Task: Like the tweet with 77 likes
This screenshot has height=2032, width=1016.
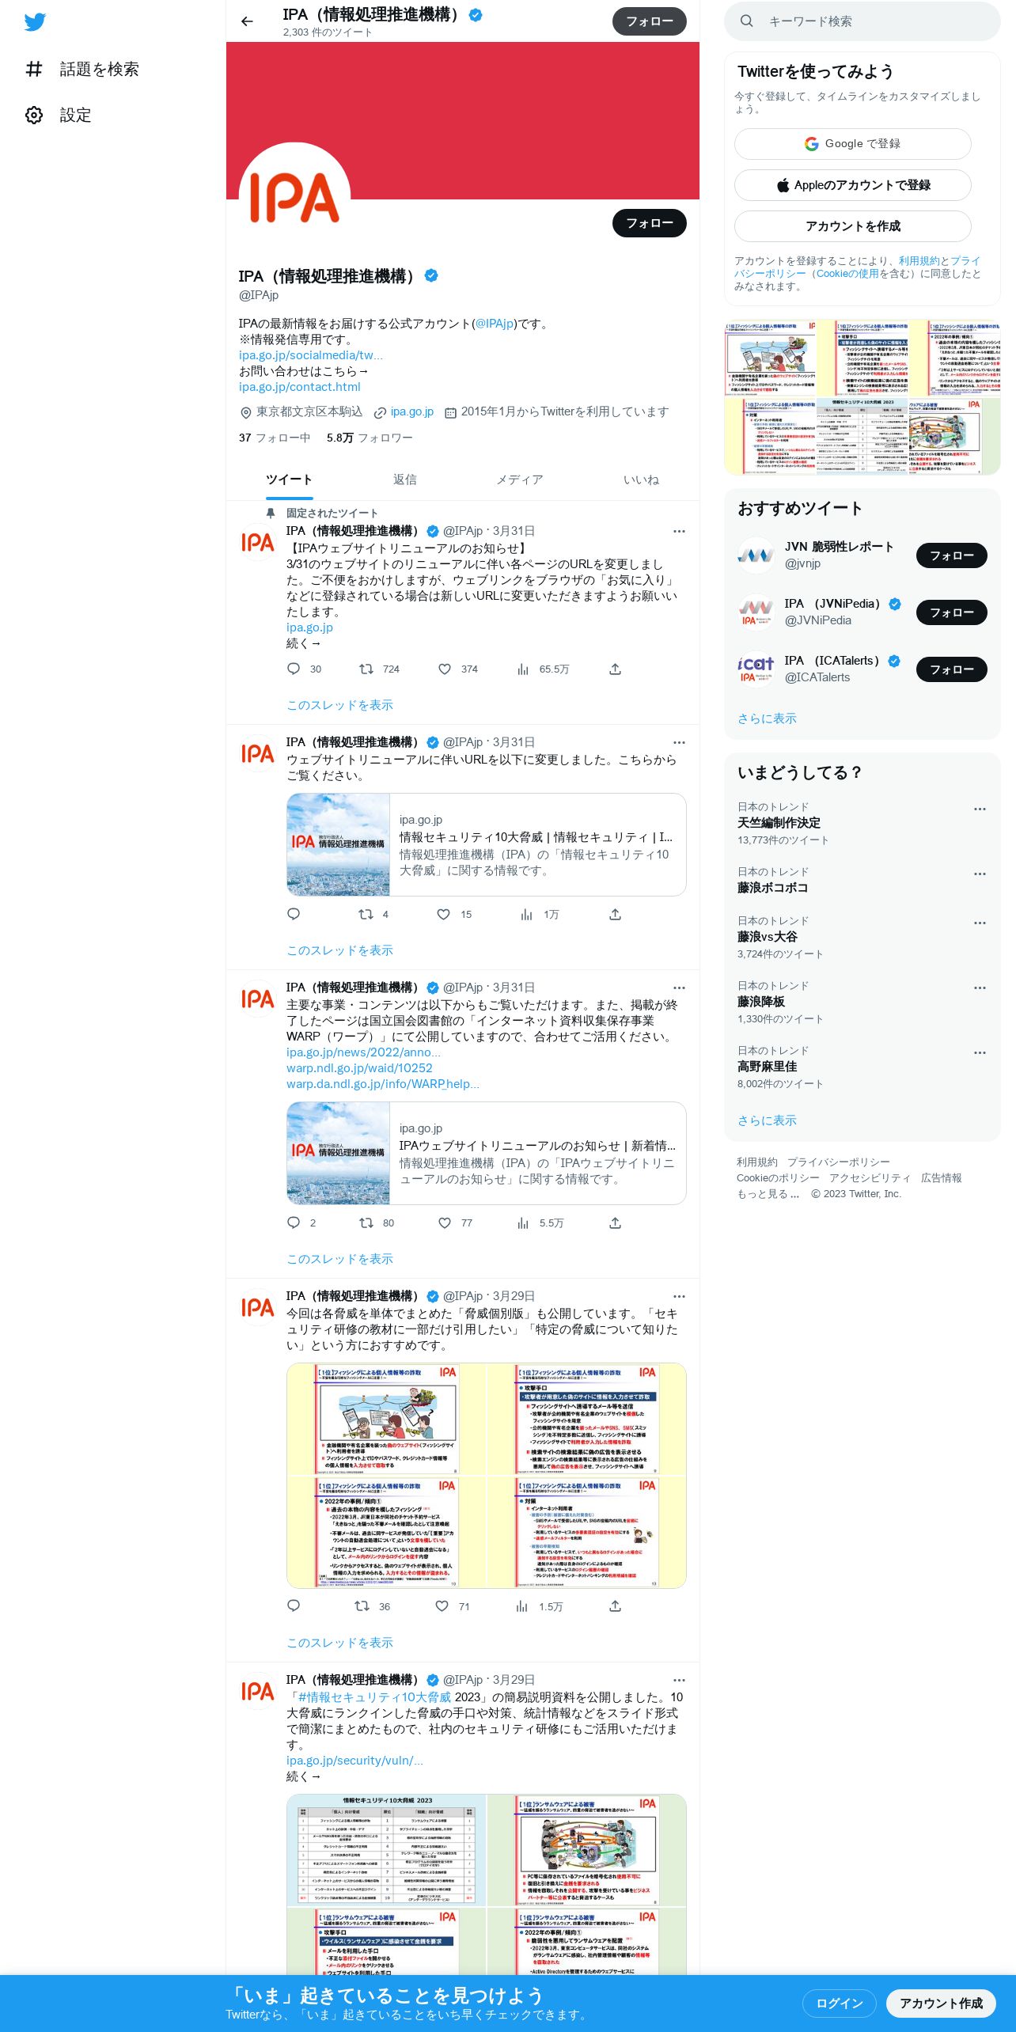Action: 455,1223
